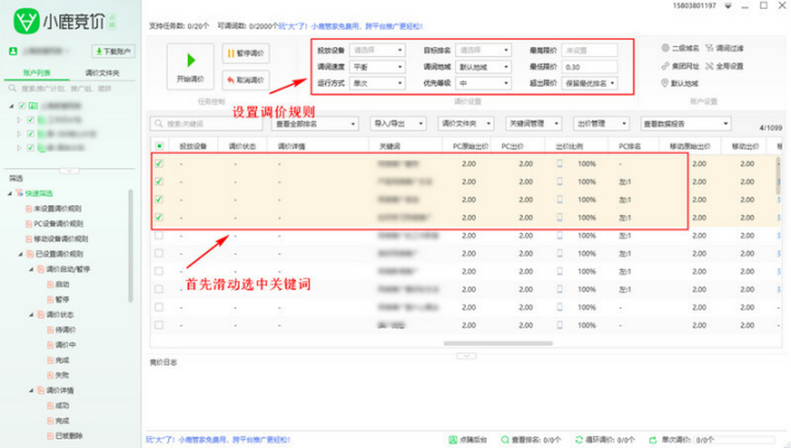The image size is (791, 448).
Task: Open the 导入/导出 dropdown
Action: [x=399, y=123]
